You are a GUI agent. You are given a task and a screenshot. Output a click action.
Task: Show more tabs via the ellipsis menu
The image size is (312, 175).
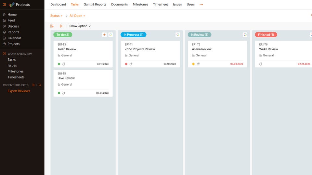pos(201,5)
